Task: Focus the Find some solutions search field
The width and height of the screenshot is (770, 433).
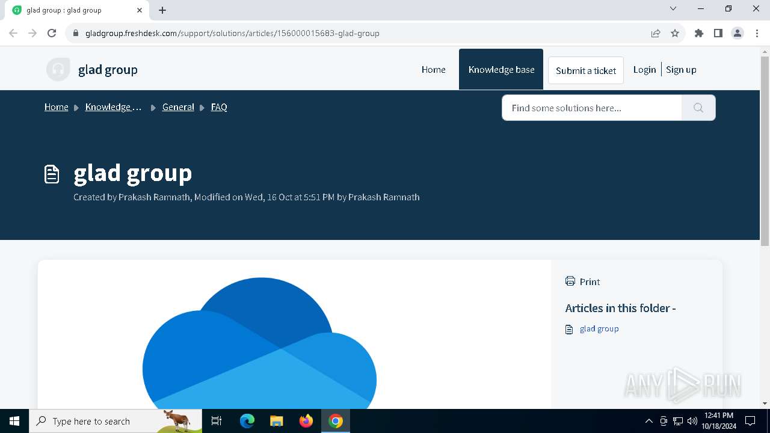Action: pos(592,108)
